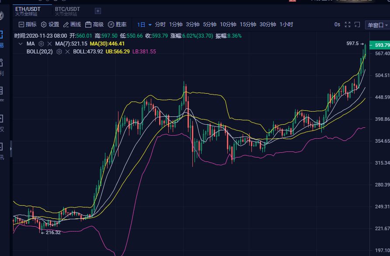
Task: Click the 低:550.66 low price
Action: pyautogui.click(x=131, y=36)
